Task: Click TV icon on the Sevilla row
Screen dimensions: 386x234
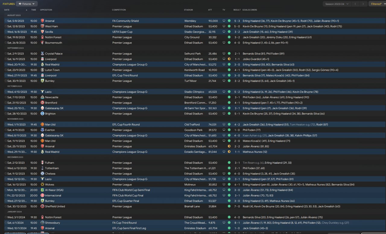Action: [x=224, y=32]
